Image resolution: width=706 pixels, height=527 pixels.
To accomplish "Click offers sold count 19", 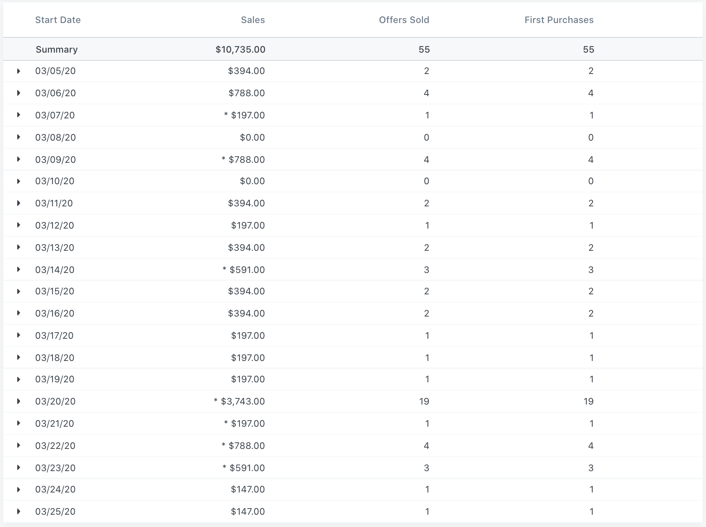I will tap(424, 401).
